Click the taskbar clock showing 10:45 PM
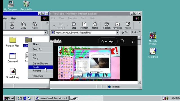Screen dimensions: 180x101 point(176,98)
